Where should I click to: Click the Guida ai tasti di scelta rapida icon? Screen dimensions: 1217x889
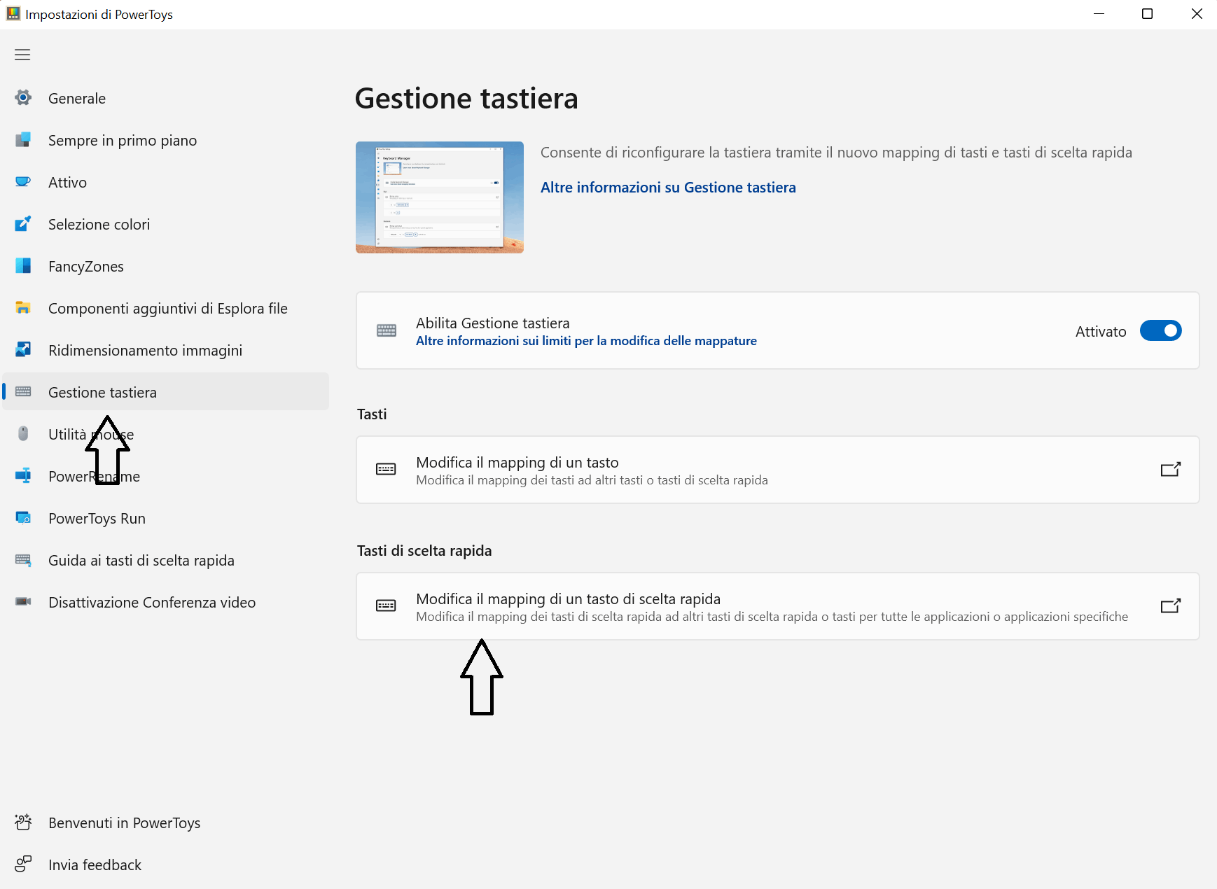click(x=23, y=560)
